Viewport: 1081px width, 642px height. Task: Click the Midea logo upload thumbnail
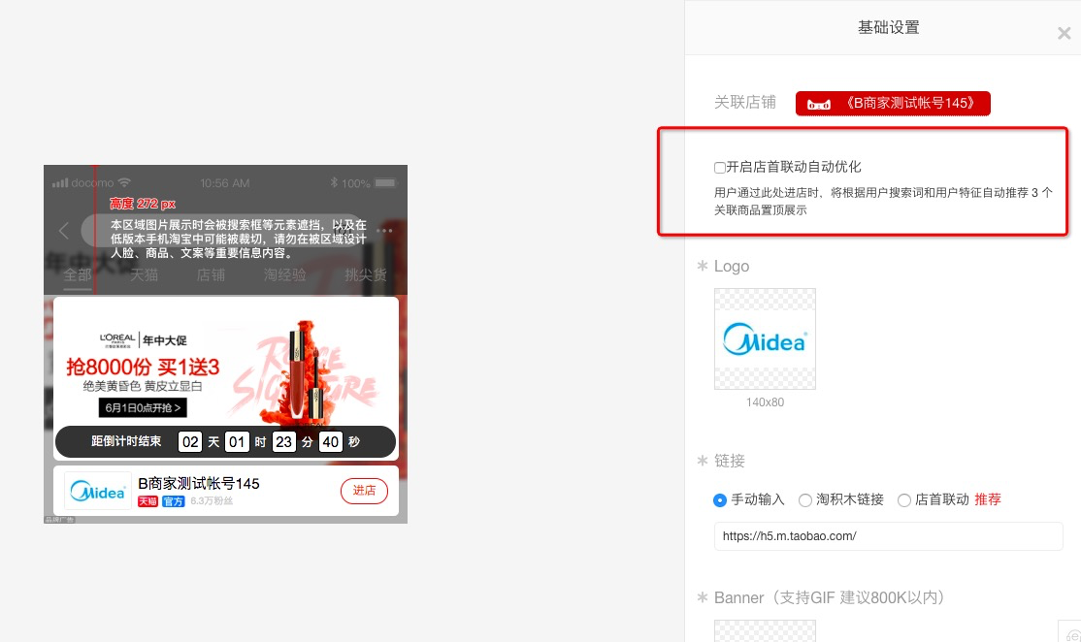coord(766,338)
